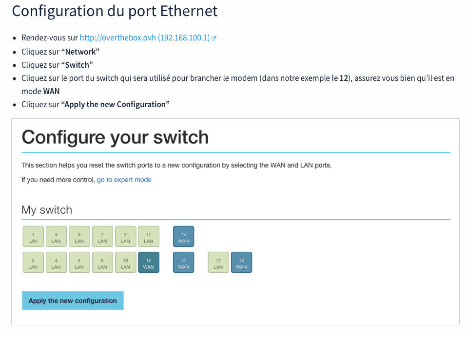Open the overthebox.ovh link

pyautogui.click(x=144, y=37)
